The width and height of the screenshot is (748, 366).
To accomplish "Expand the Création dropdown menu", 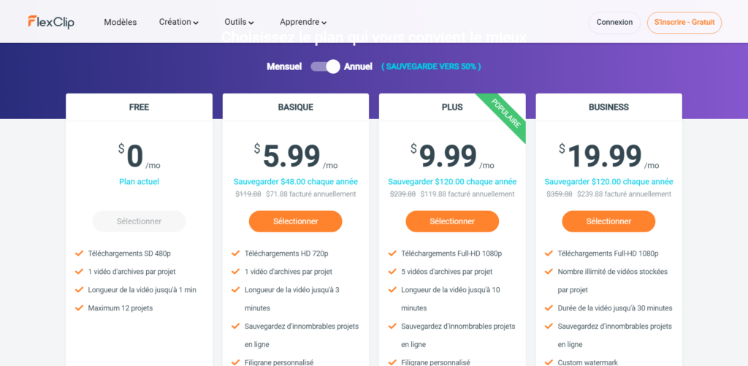I will (x=179, y=22).
